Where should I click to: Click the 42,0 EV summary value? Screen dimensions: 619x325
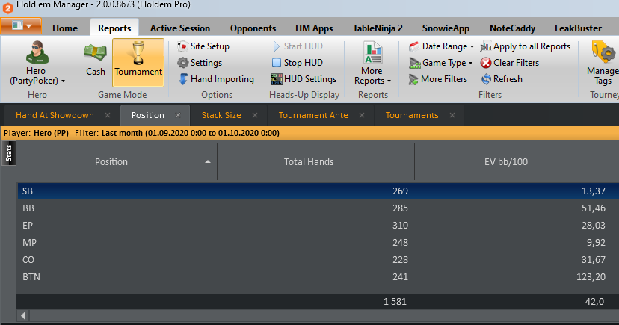(x=594, y=302)
